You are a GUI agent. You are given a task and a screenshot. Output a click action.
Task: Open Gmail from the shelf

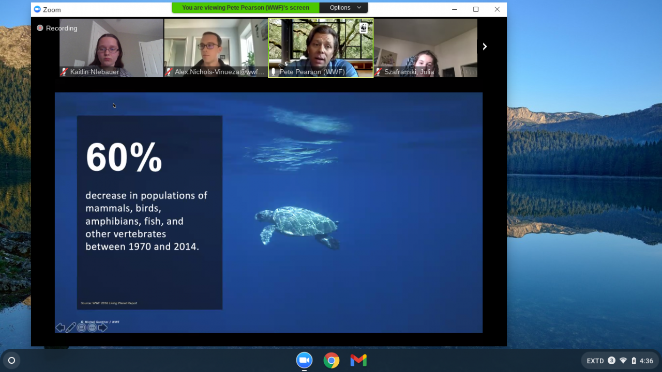tap(358, 360)
